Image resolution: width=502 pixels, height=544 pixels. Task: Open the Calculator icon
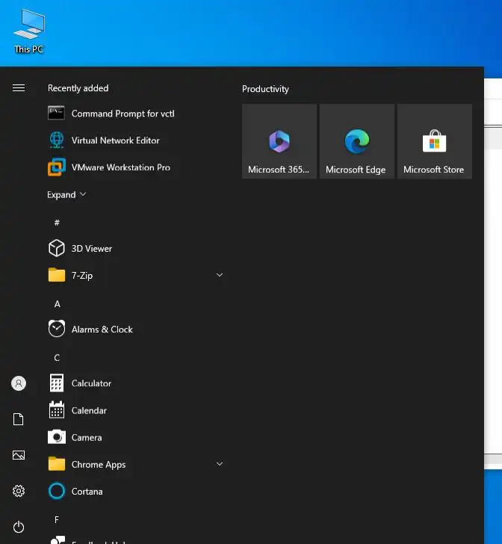coord(57,383)
